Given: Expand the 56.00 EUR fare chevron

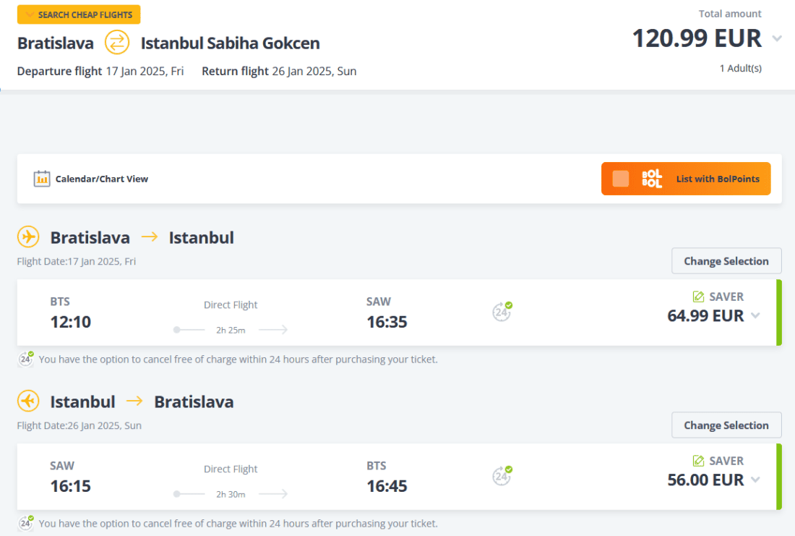Looking at the screenshot, I should [755, 480].
